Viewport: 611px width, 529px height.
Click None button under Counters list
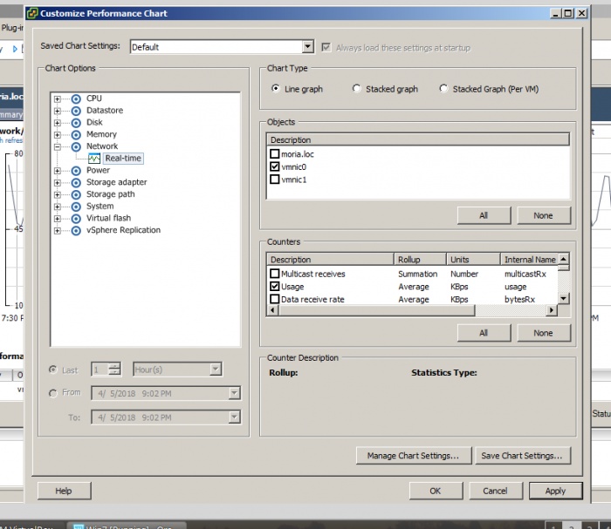(x=543, y=333)
